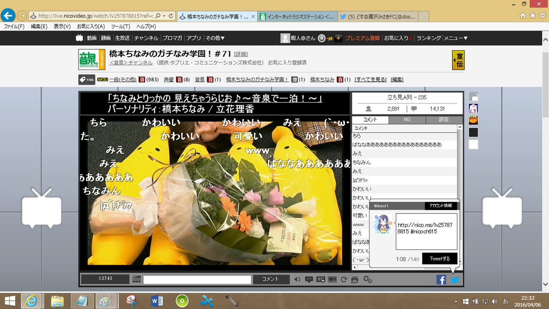Open the アプリ page
This screenshot has width=549, height=309.
tap(194, 38)
